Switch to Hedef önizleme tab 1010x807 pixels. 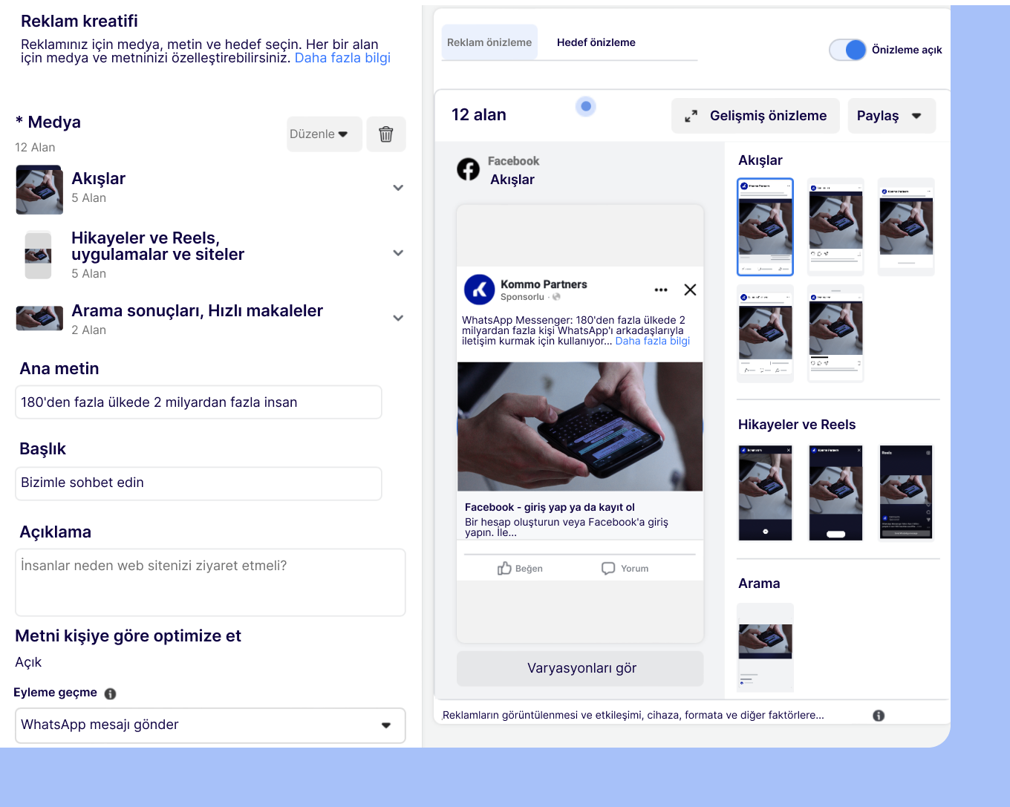click(596, 42)
